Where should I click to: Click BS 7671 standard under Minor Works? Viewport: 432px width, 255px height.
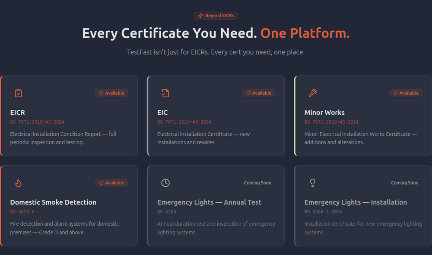click(331, 122)
